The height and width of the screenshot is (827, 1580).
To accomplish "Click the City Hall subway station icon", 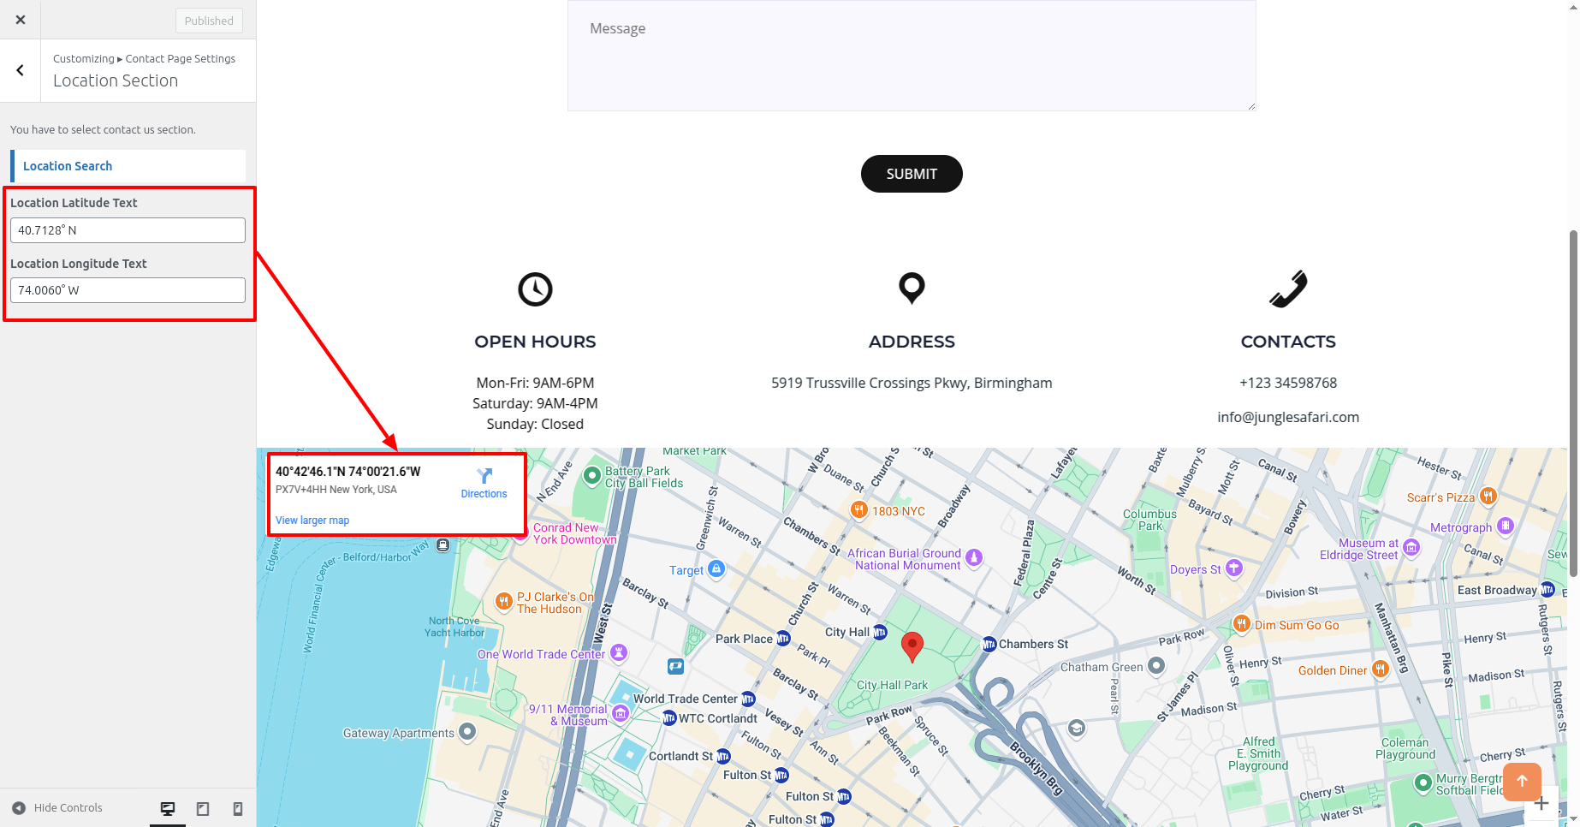I will pos(880,632).
